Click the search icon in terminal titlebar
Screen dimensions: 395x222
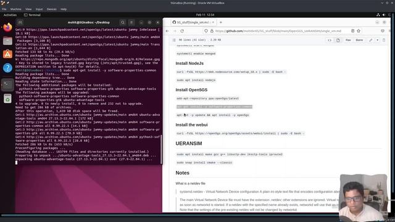pyautogui.click(x=123, y=22)
